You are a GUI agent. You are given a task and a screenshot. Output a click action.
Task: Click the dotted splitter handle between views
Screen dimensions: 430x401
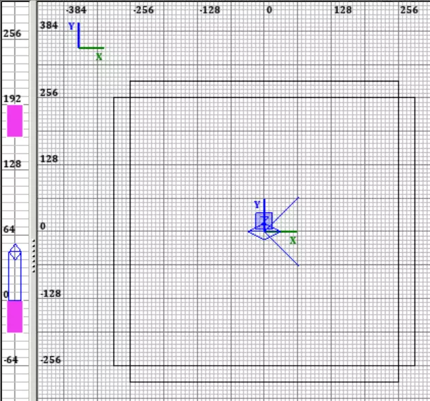(33, 256)
